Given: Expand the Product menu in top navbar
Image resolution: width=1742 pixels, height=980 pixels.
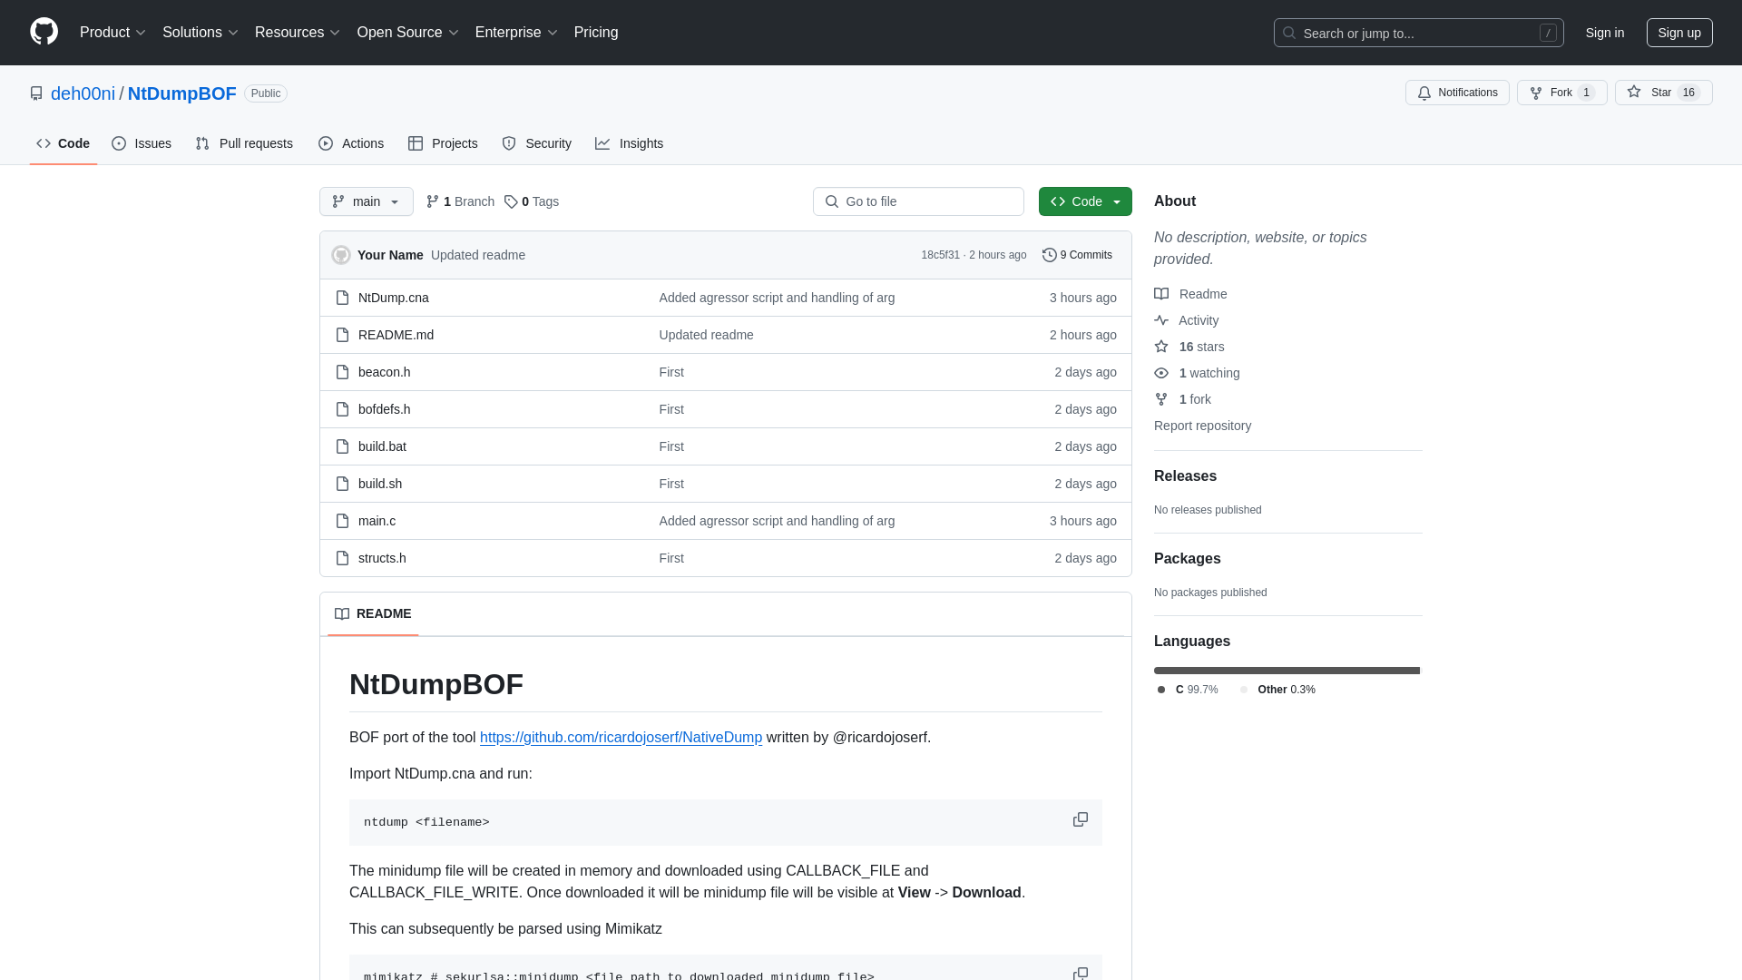Looking at the screenshot, I should (113, 33).
